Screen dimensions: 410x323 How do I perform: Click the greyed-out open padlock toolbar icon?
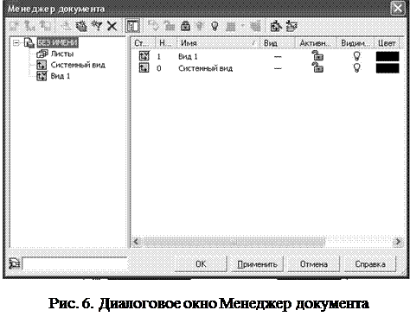tap(170, 26)
